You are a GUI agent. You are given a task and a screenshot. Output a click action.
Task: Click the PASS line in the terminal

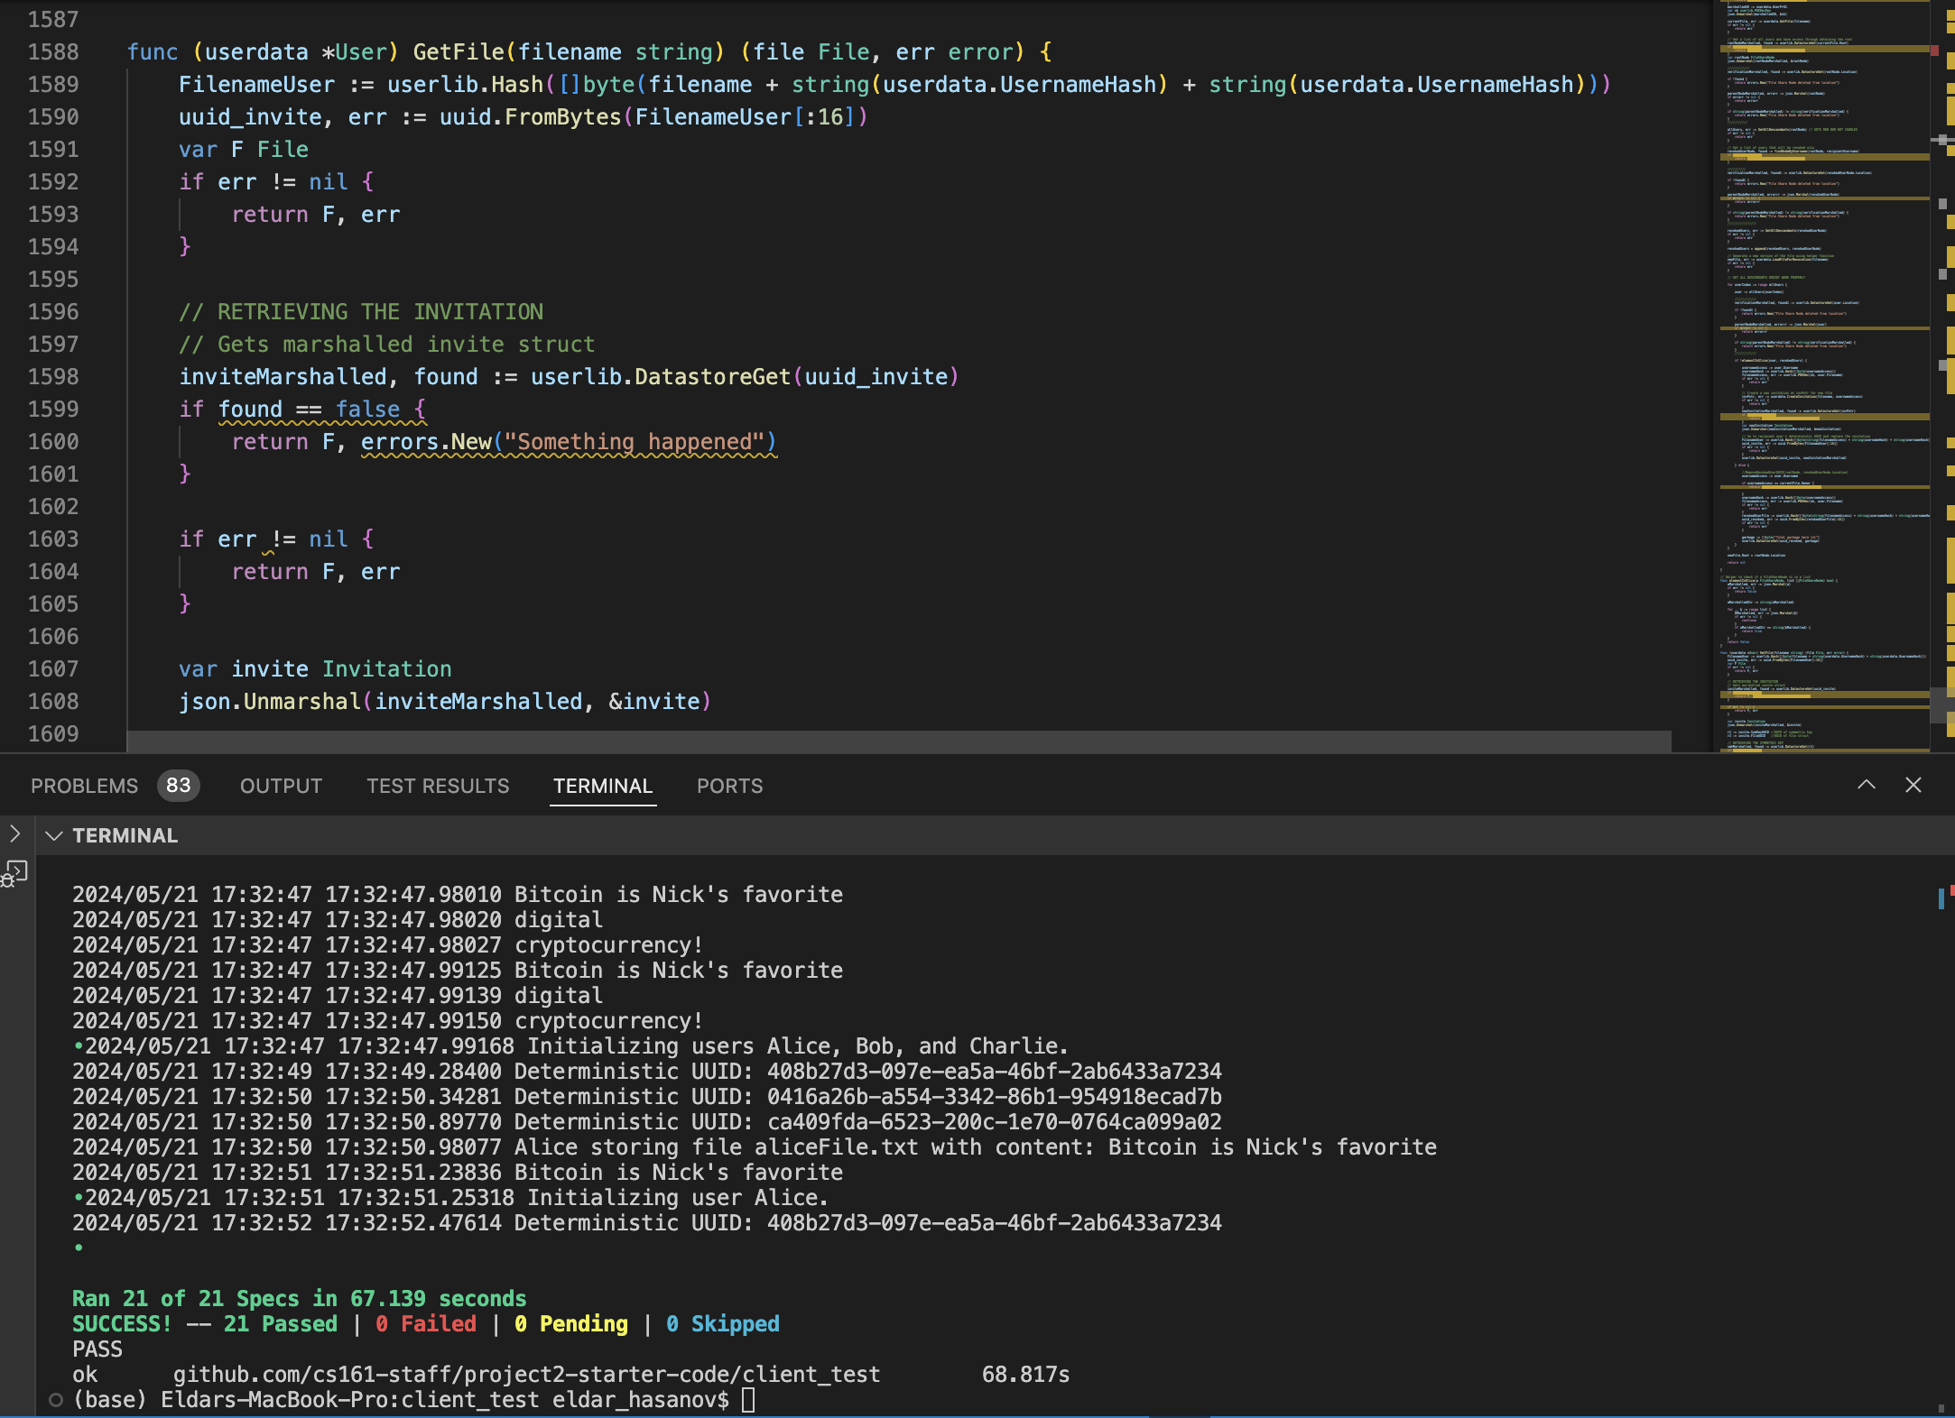click(x=97, y=1349)
